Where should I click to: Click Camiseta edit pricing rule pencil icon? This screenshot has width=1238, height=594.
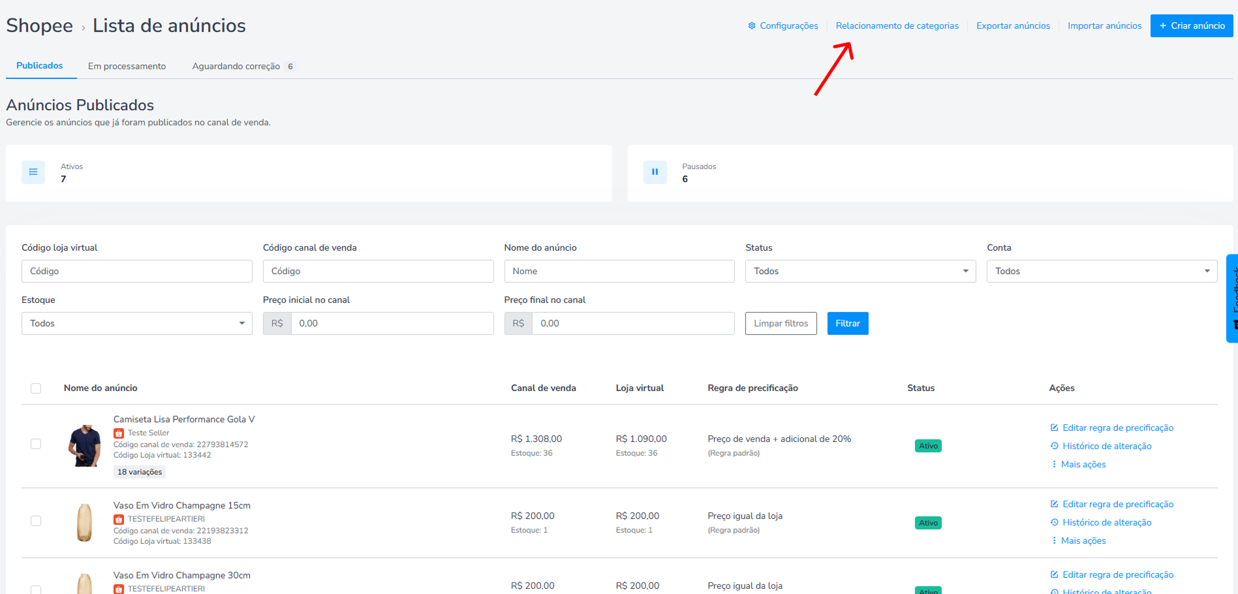click(x=1054, y=428)
